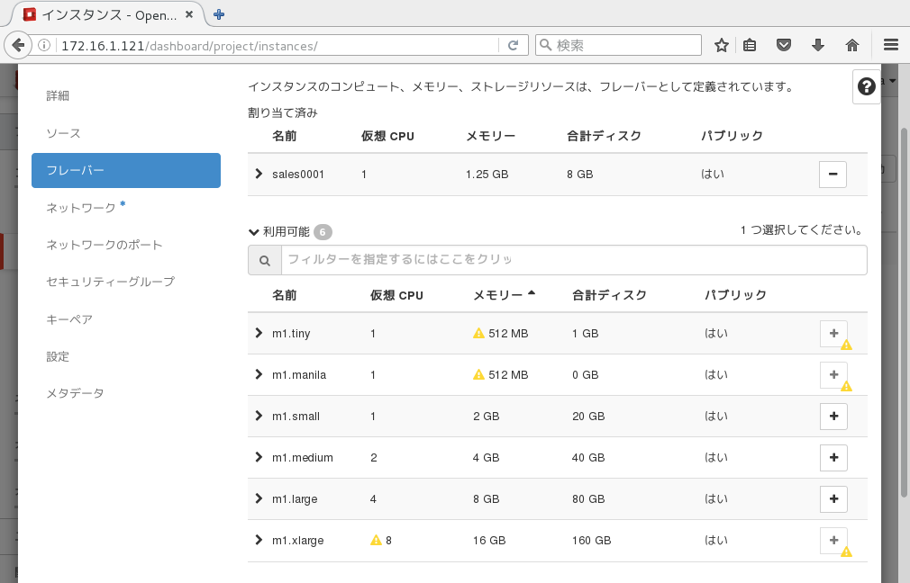Click the bookmark star icon
910x583 pixels.
[x=722, y=45]
